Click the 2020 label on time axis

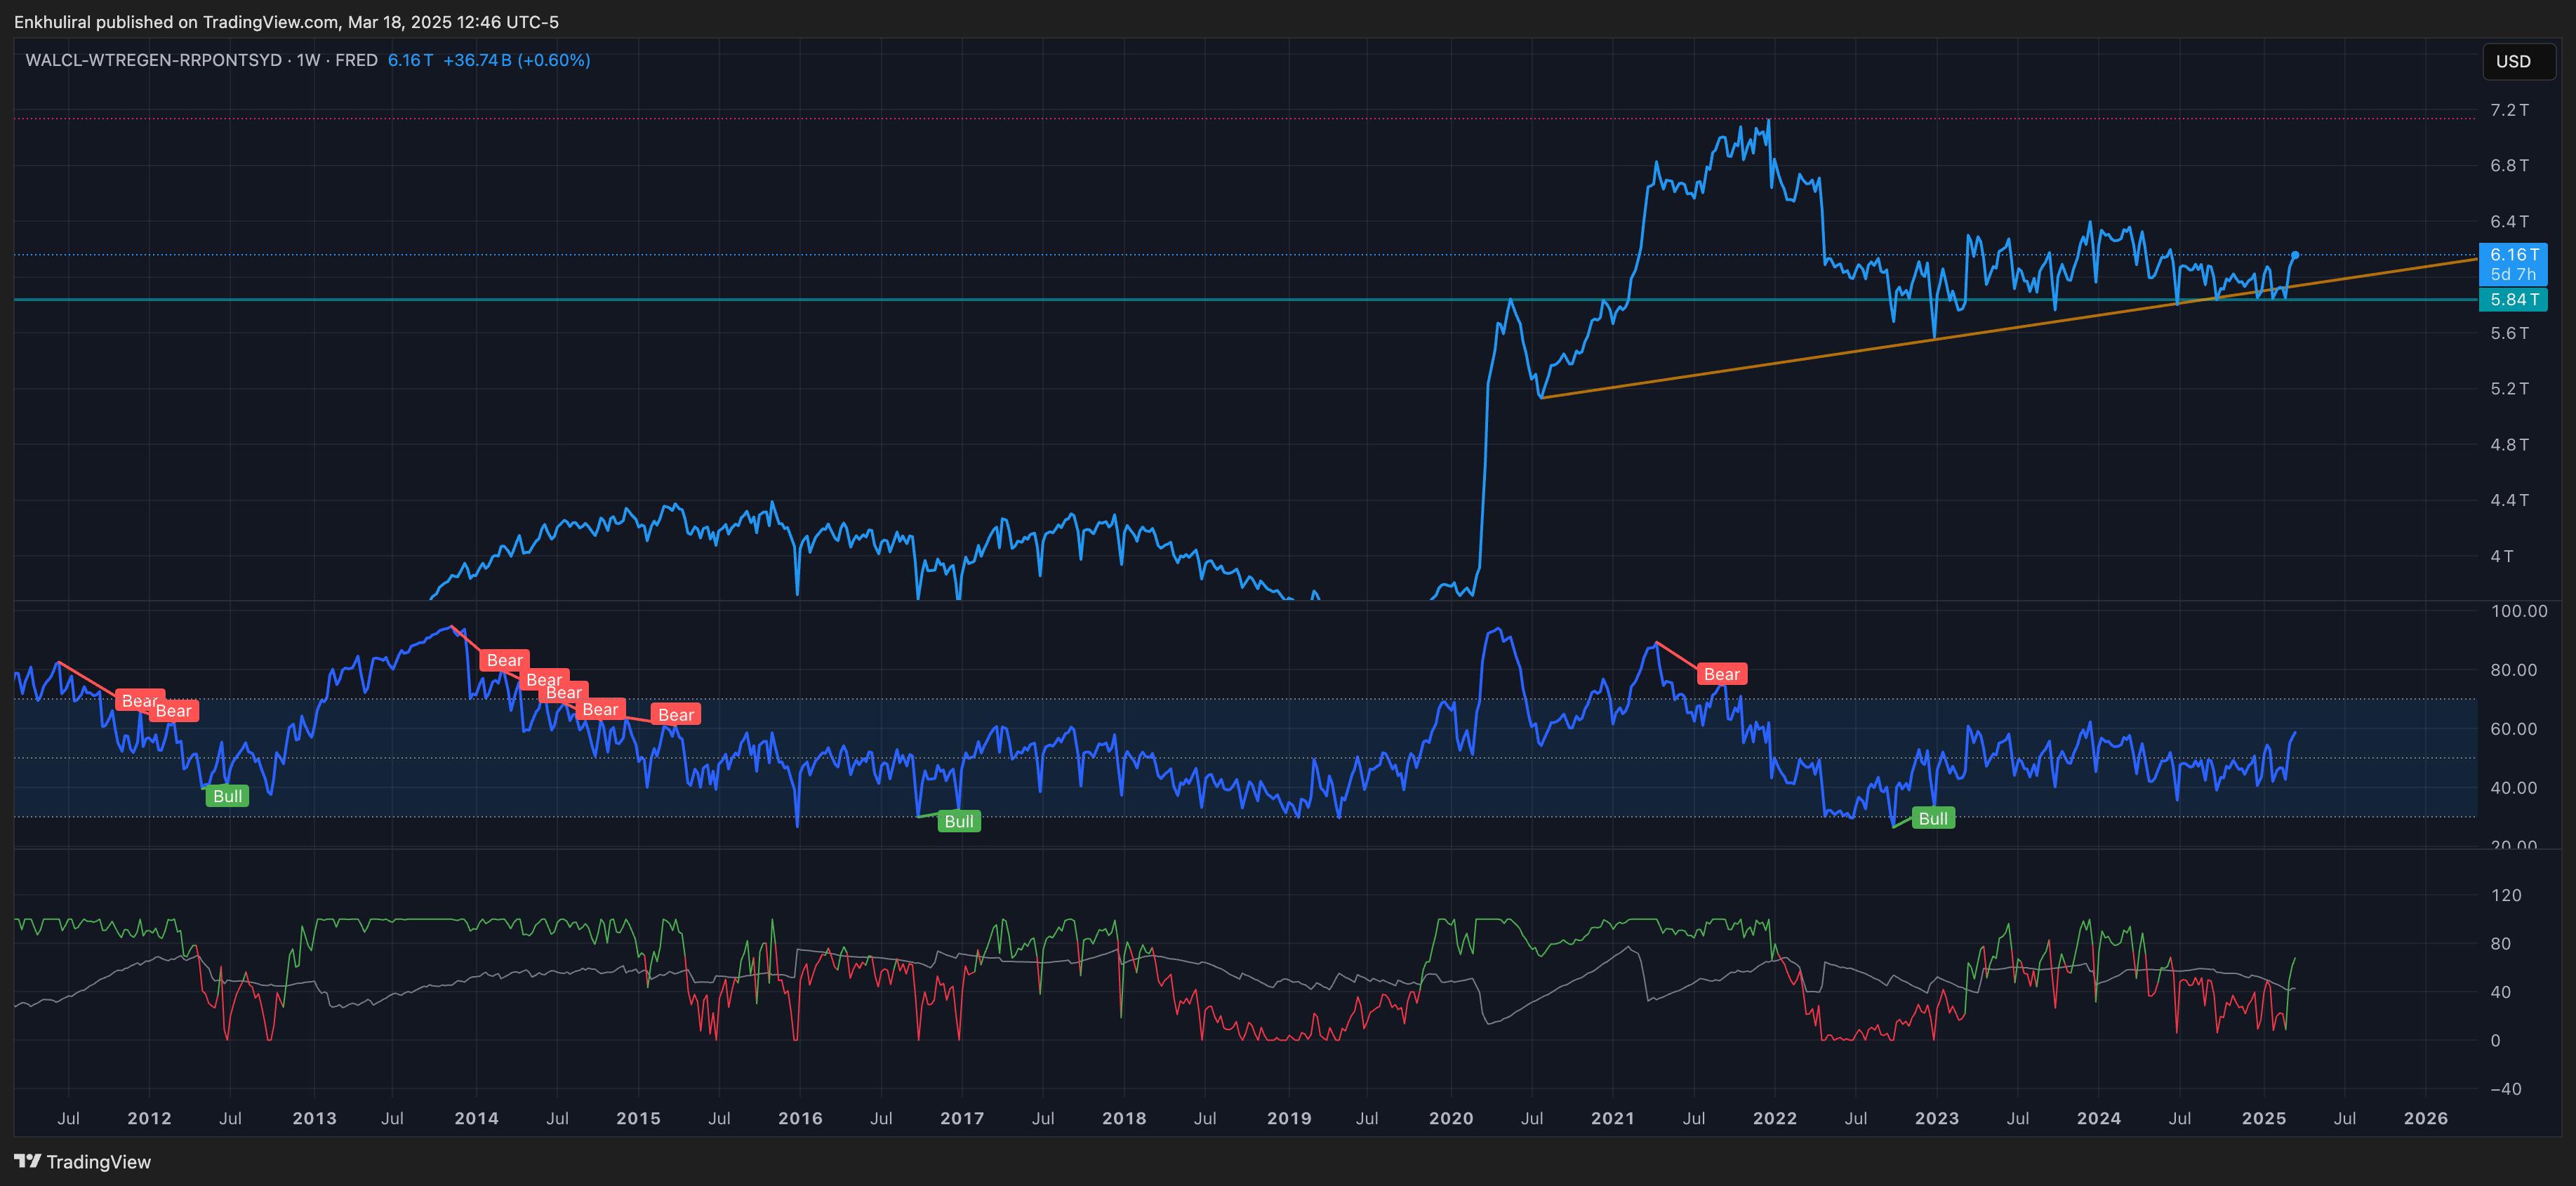[1450, 1118]
